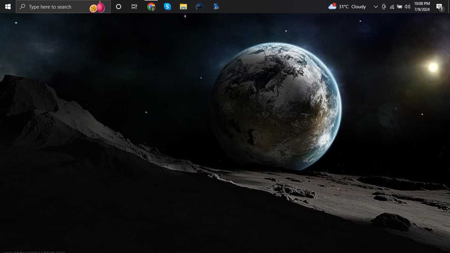Open Wi-Fi network settings

coord(392,7)
